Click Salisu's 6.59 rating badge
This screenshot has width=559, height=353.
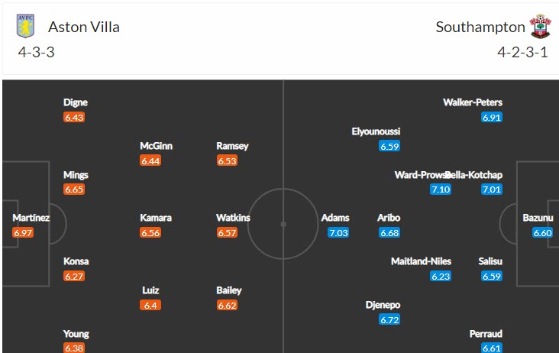[x=492, y=276]
